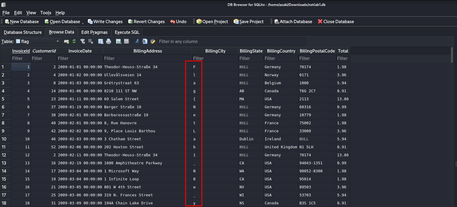Refresh the table data with the green arrows icon
Viewport: 457px width, 207px height.
(74, 42)
